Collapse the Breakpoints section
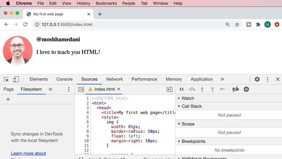282x159 pixels. [x=179, y=141]
